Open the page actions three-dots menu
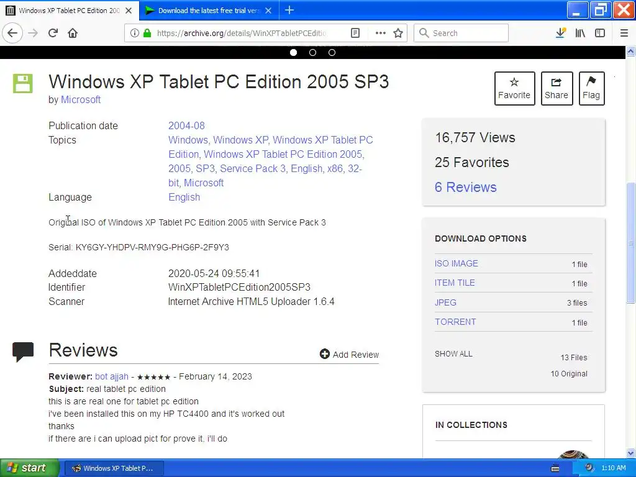 pos(380,33)
